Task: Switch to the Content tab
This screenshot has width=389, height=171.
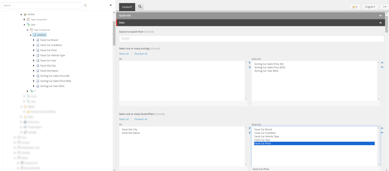Action: 127,7
